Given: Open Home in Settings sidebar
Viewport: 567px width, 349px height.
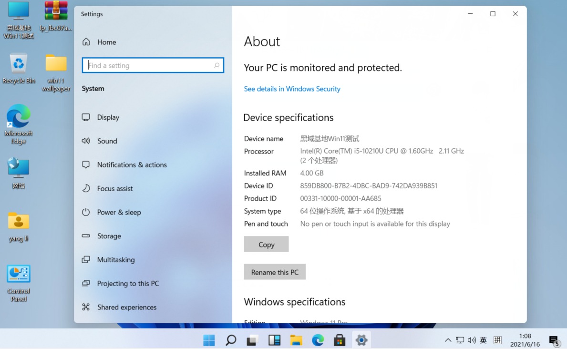Looking at the screenshot, I should tap(107, 42).
